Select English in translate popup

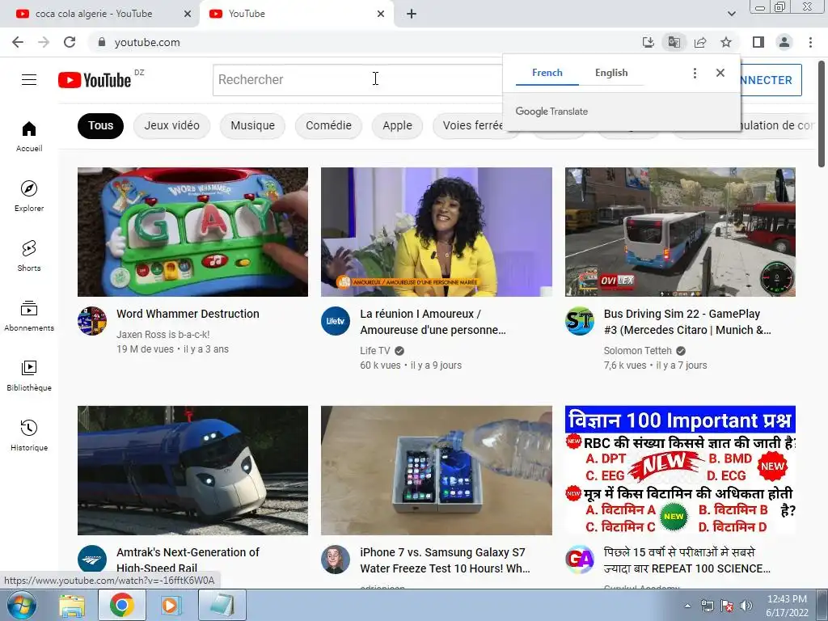611,73
